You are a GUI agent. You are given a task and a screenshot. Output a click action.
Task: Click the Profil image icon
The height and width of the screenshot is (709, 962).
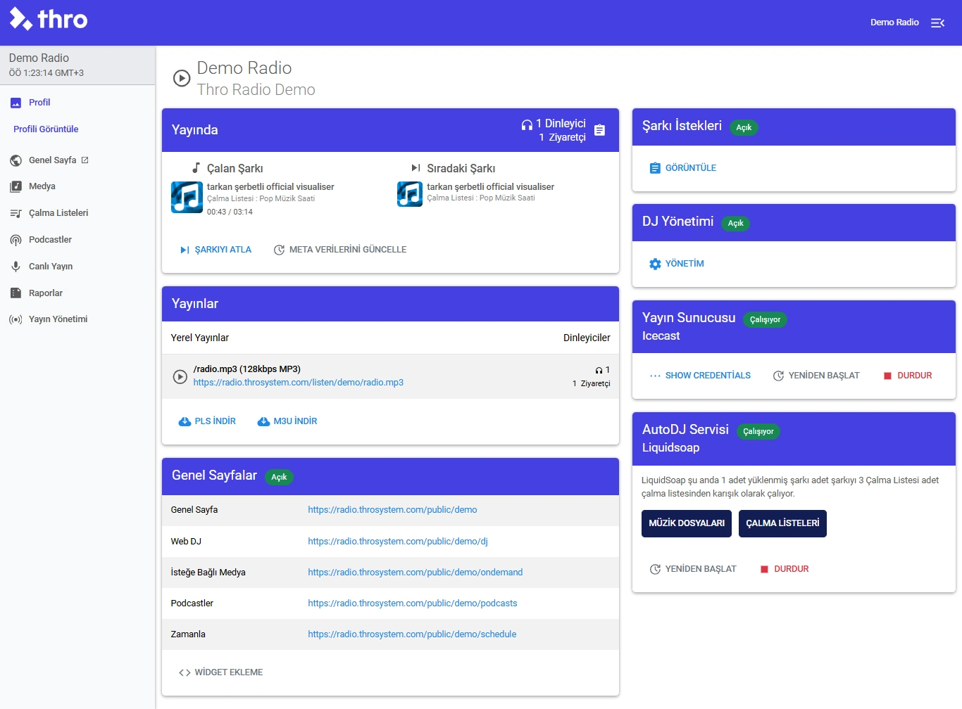click(x=15, y=103)
